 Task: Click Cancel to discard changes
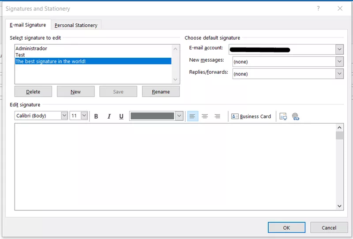[329, 228]
